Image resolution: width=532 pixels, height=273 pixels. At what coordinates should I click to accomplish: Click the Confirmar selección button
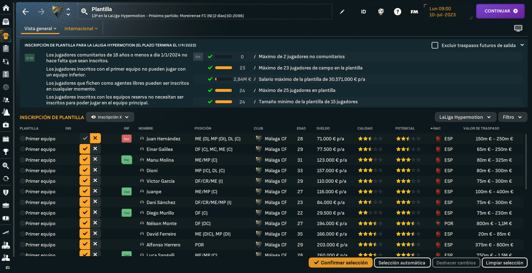pos(341,263)
